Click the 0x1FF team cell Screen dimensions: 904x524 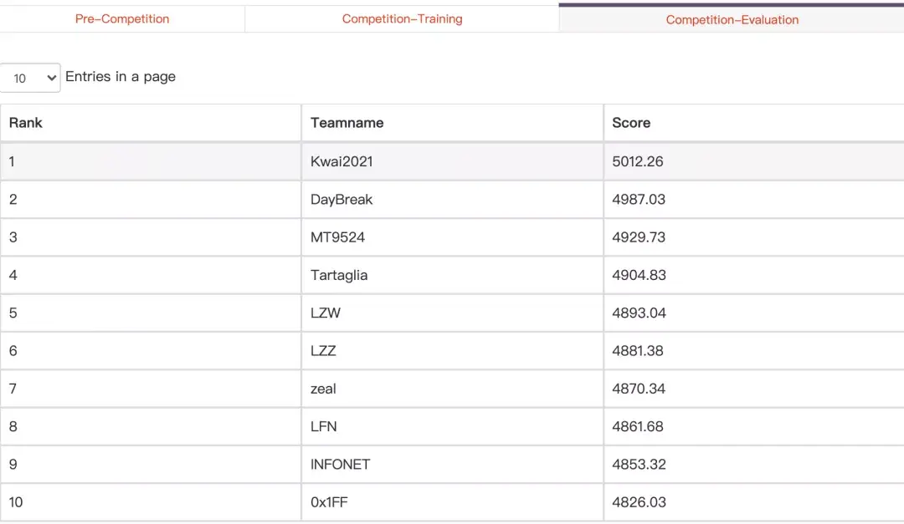click(x=329, y=502)
